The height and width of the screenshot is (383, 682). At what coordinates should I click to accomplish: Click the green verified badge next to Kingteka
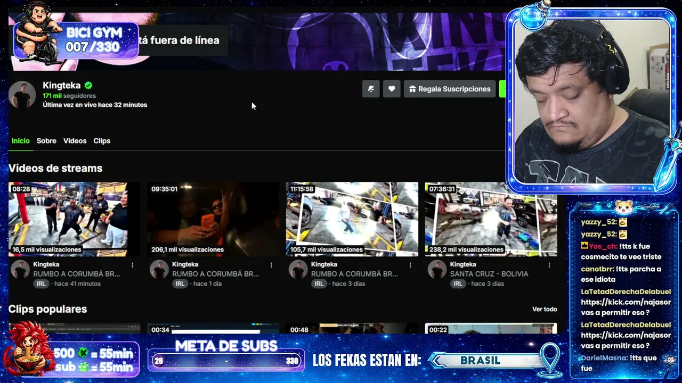pos(88,85)
